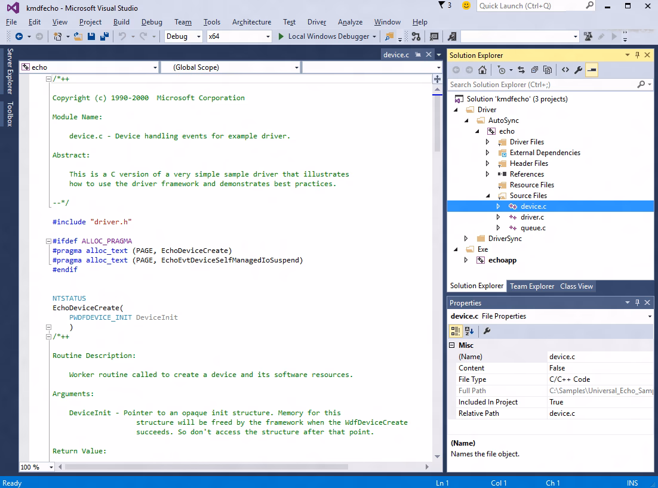The height and width of the screenshot is (488, 658).
Task: Open the Architecture menu
Action: [251, 21]
